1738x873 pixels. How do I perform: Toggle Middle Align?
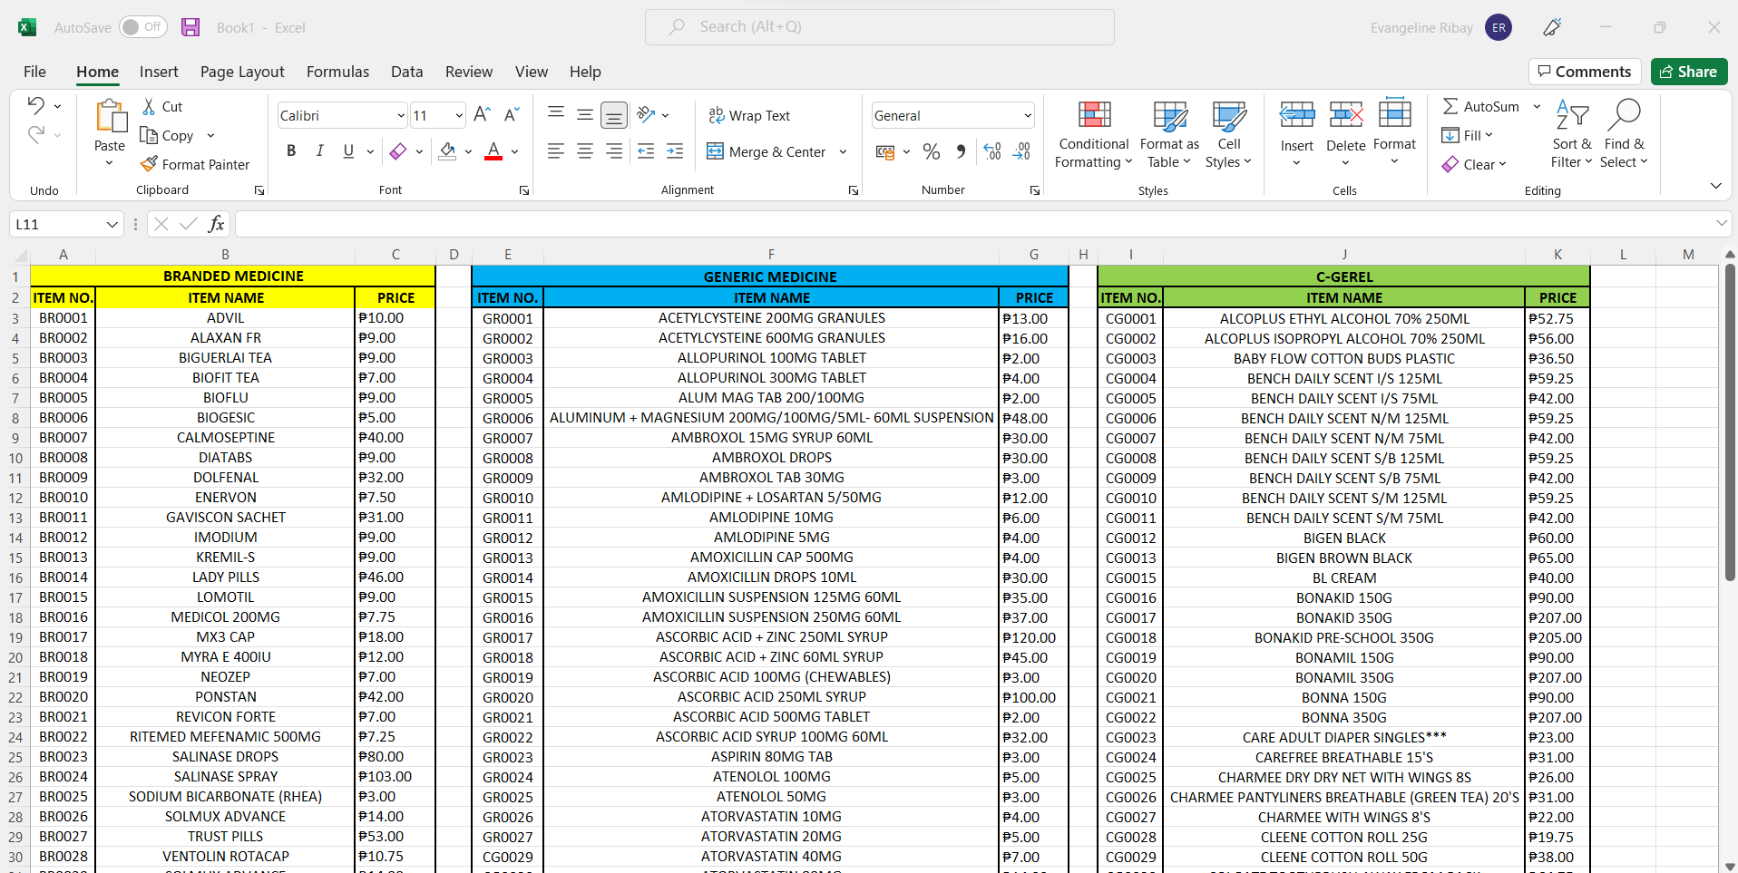(585, 114)
